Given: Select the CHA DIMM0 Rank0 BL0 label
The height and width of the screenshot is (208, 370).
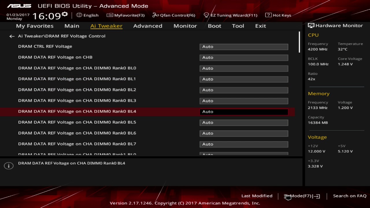Looking at the screenshot, I should [77, 68].
